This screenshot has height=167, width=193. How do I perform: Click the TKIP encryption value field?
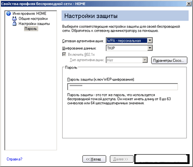127,48
